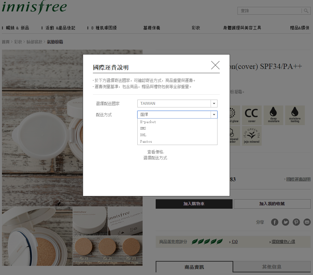Click the CC cover feature icon
Image resolution: width=313 pixels, height=275 pixels.
click(x=252, y=115)
